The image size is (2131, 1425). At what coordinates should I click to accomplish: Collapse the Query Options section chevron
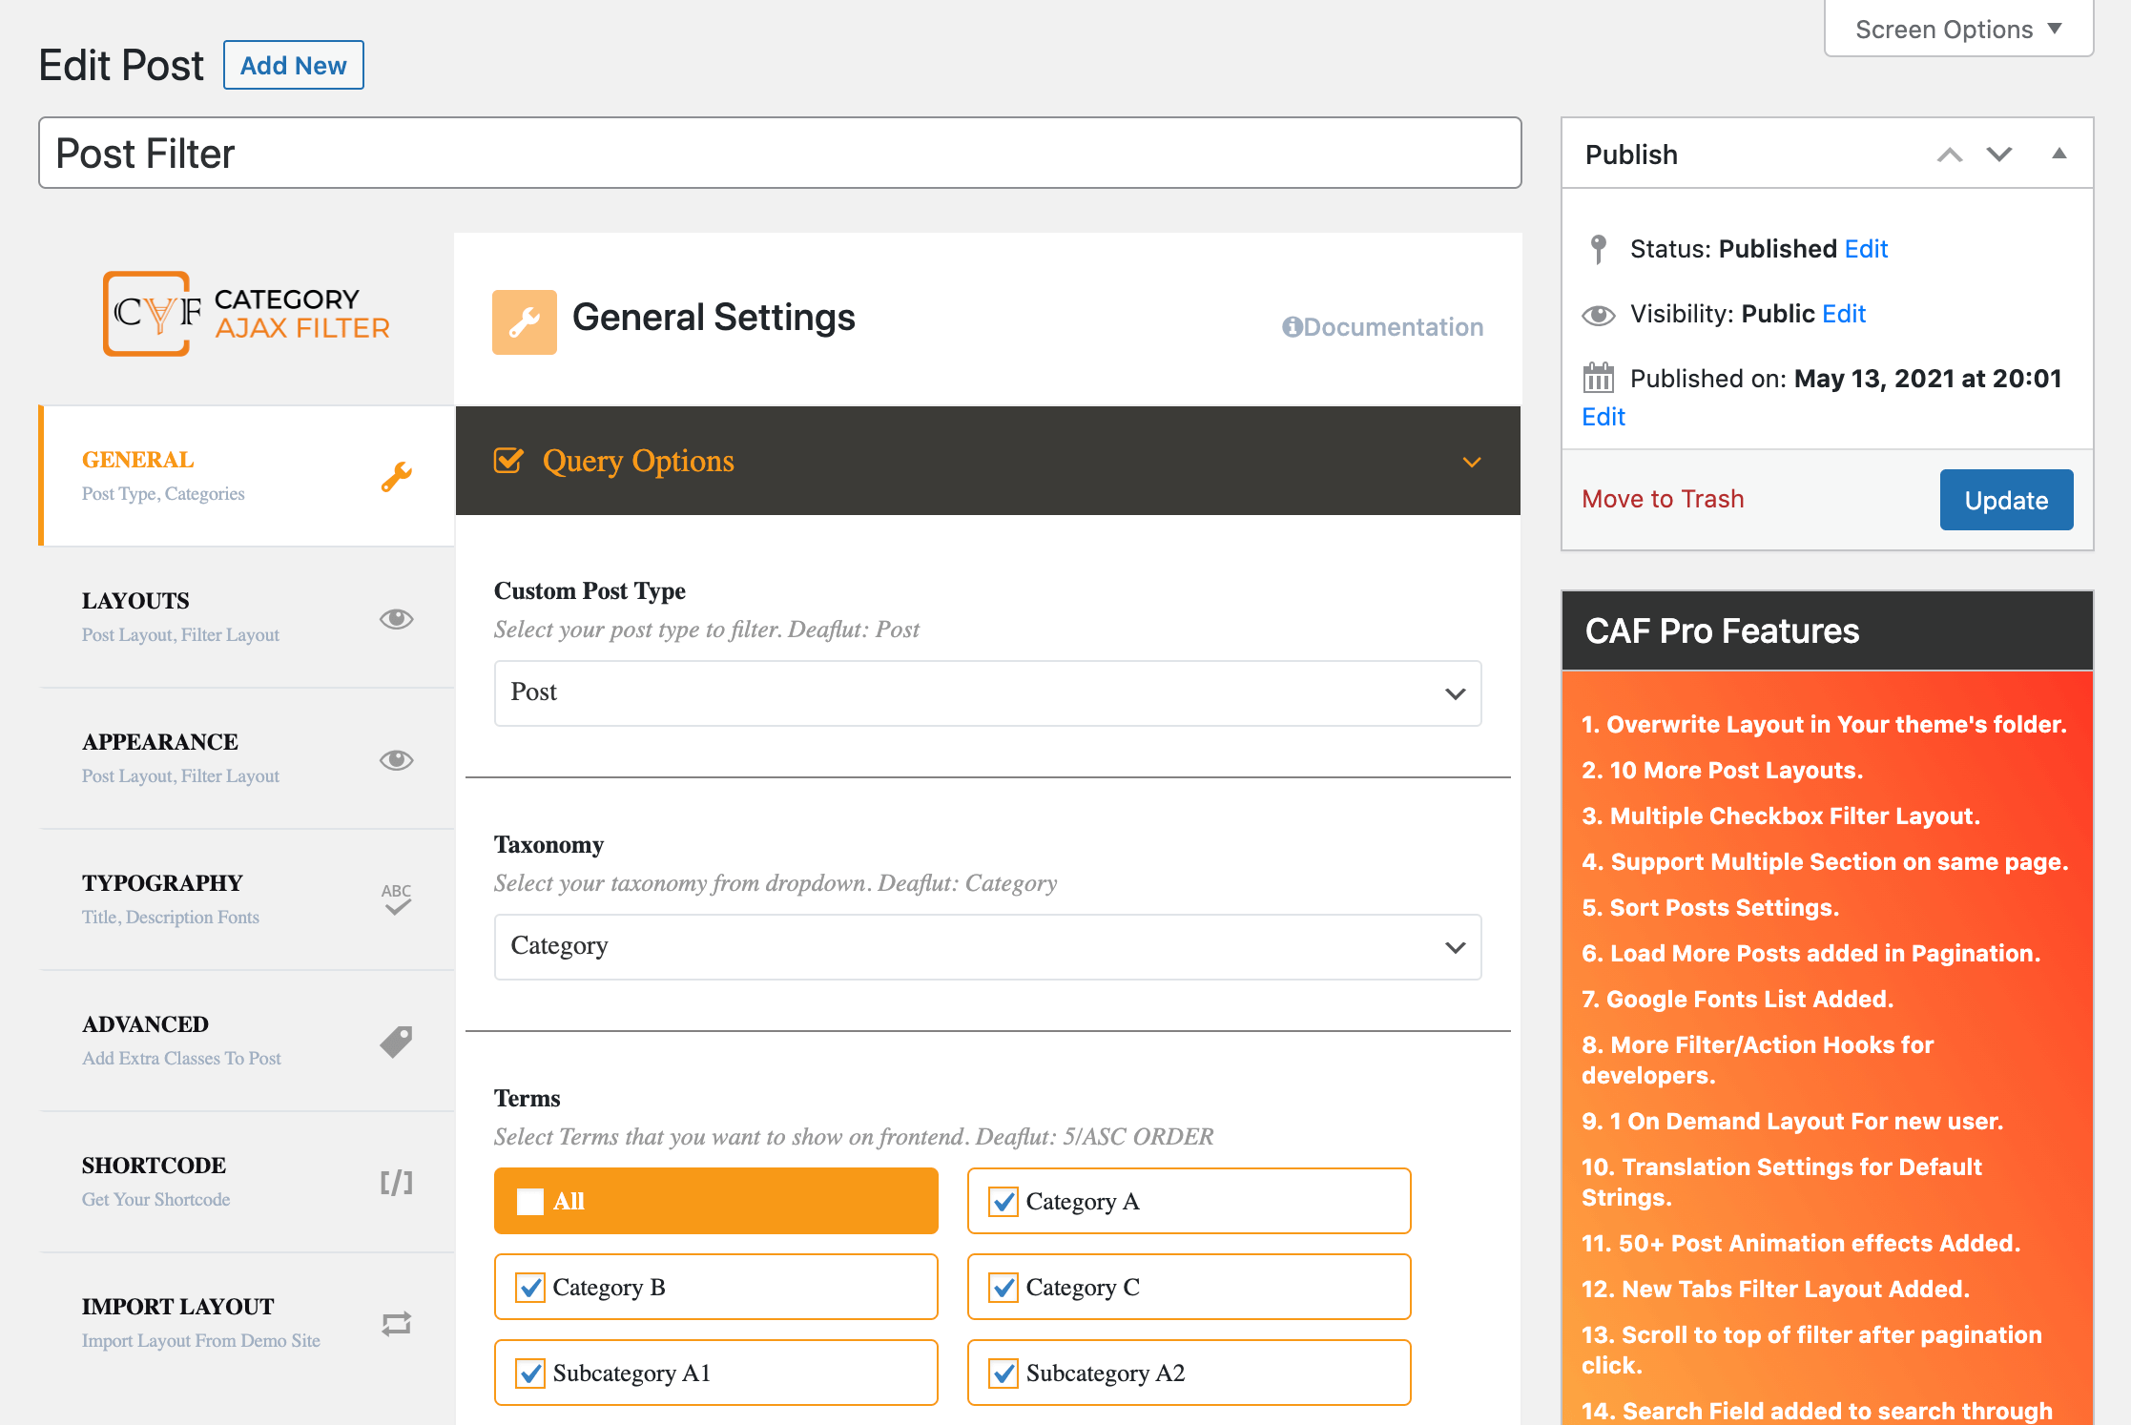(x=1472, y=462)
